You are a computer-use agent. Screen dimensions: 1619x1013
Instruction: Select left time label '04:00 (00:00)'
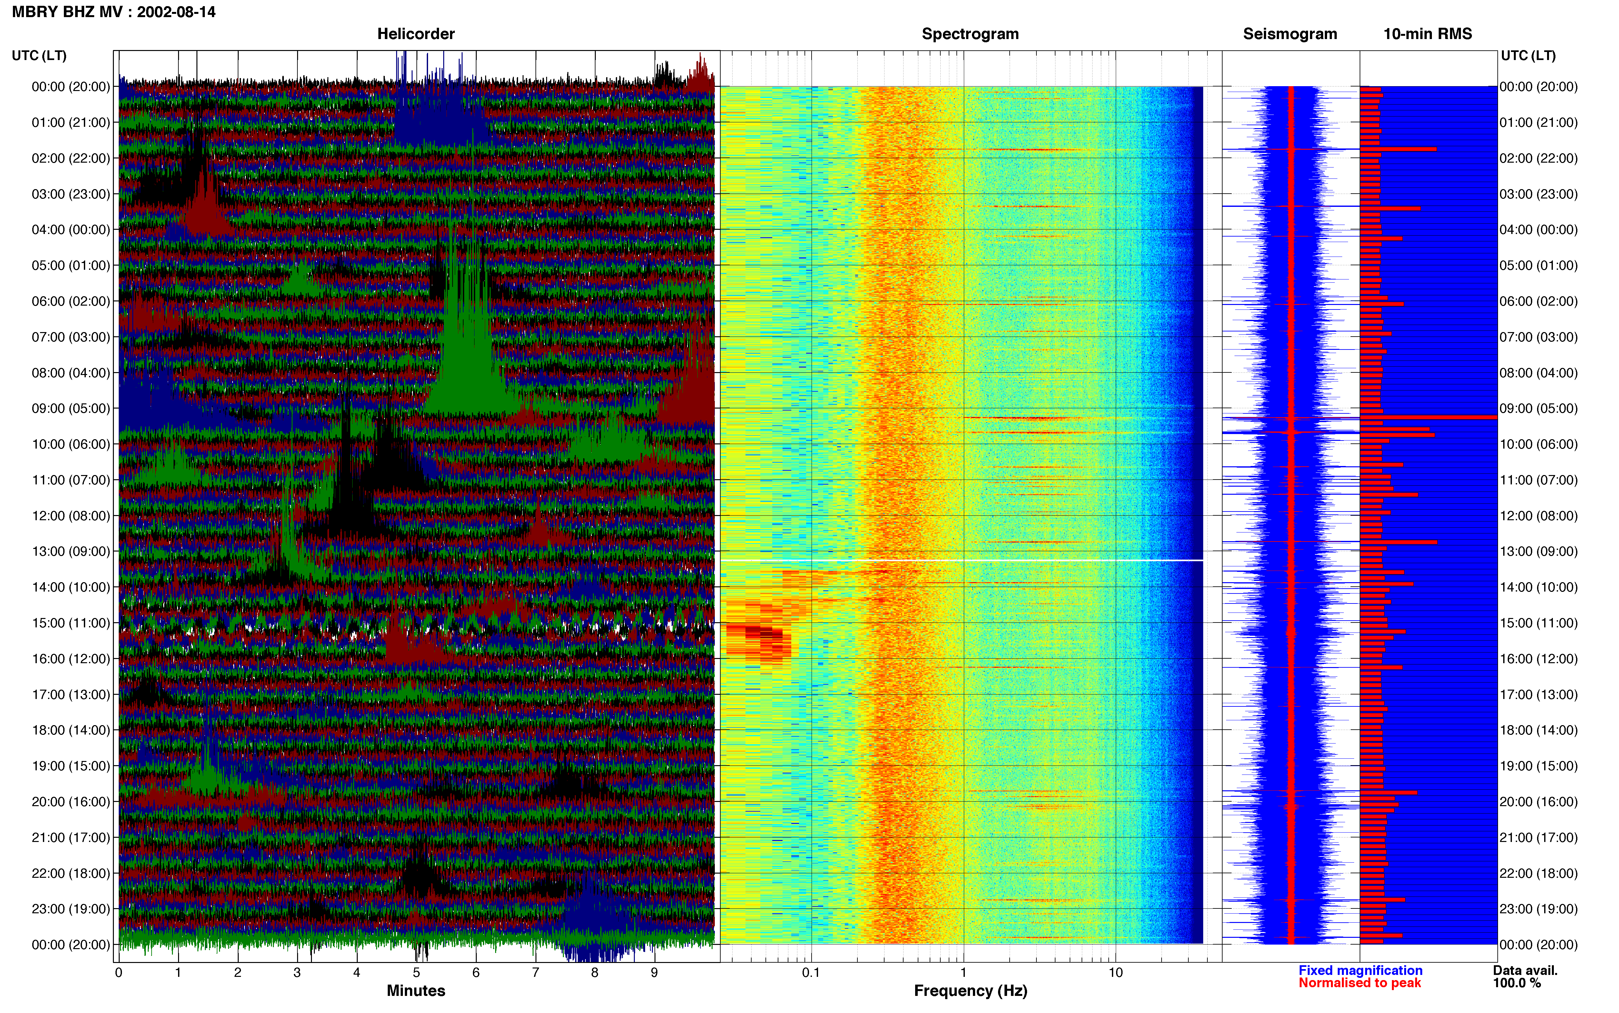(x=71, y=230)
